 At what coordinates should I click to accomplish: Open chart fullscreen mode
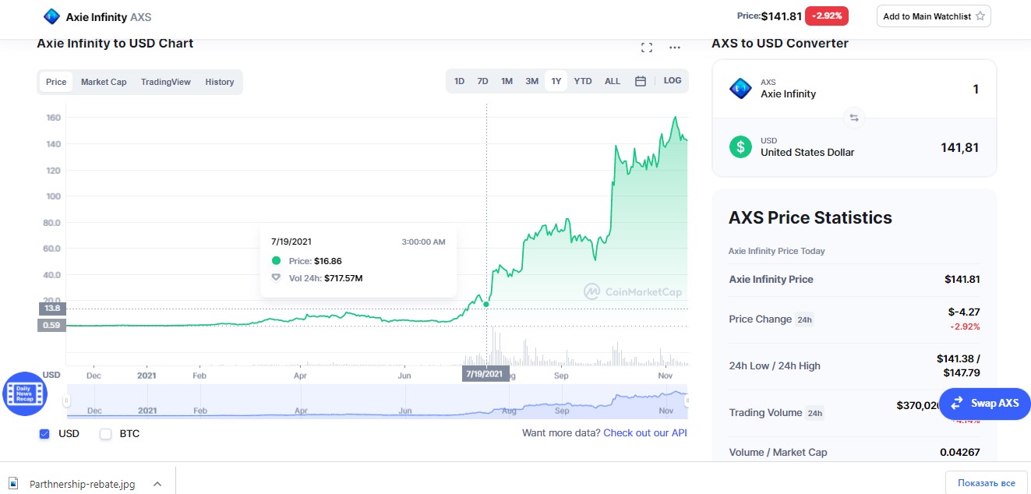(x=646, y=48)
